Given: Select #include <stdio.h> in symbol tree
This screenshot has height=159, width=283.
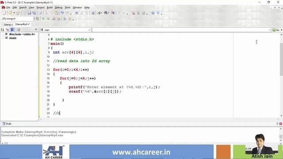Looking at the screenshot, I should [x=22, y=34].
